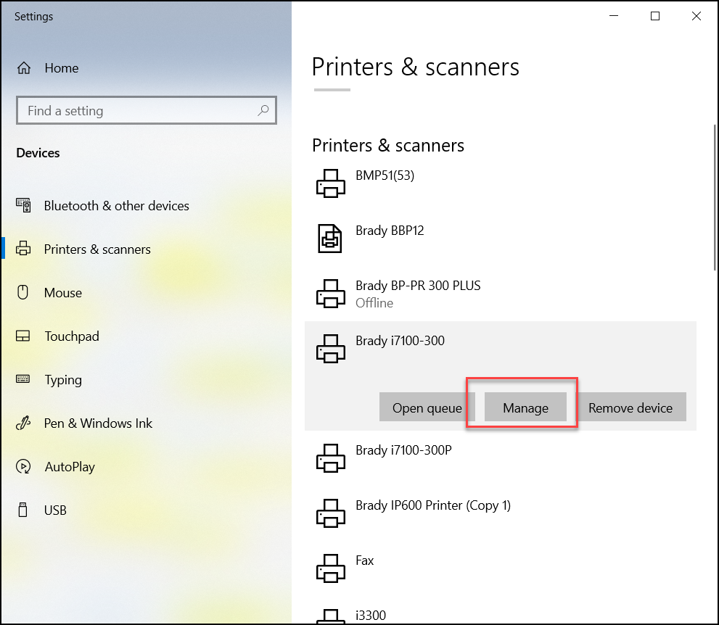This screenshot has height=625, width=719.
Task: Click the Typing keyboard icon
Action: (x=23, y=380)
